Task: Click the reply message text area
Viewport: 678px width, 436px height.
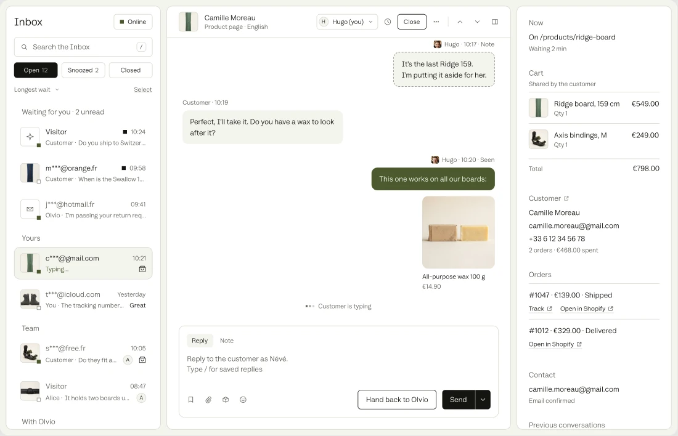Action: tap(338, 364)
